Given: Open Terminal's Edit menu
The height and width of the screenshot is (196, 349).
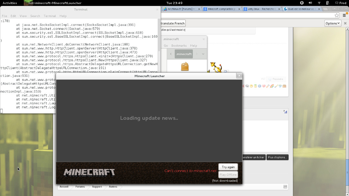Looking at the screenshot, I should point(13,16).
